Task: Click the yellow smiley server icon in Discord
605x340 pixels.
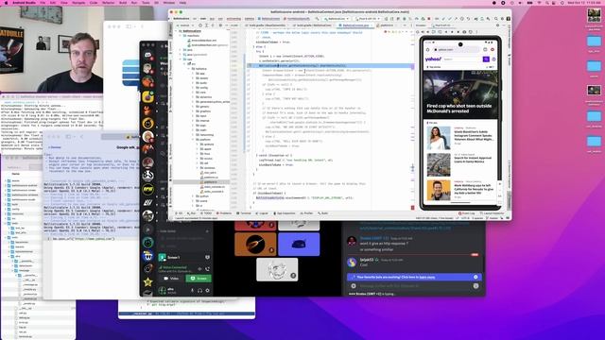Action: click(x=147, y=124)
